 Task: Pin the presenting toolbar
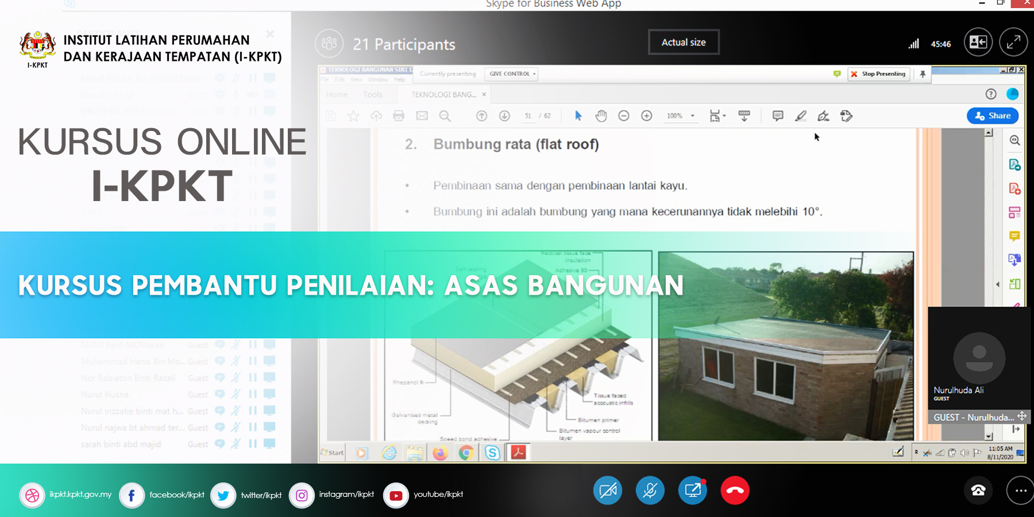(x=923, y=74)
